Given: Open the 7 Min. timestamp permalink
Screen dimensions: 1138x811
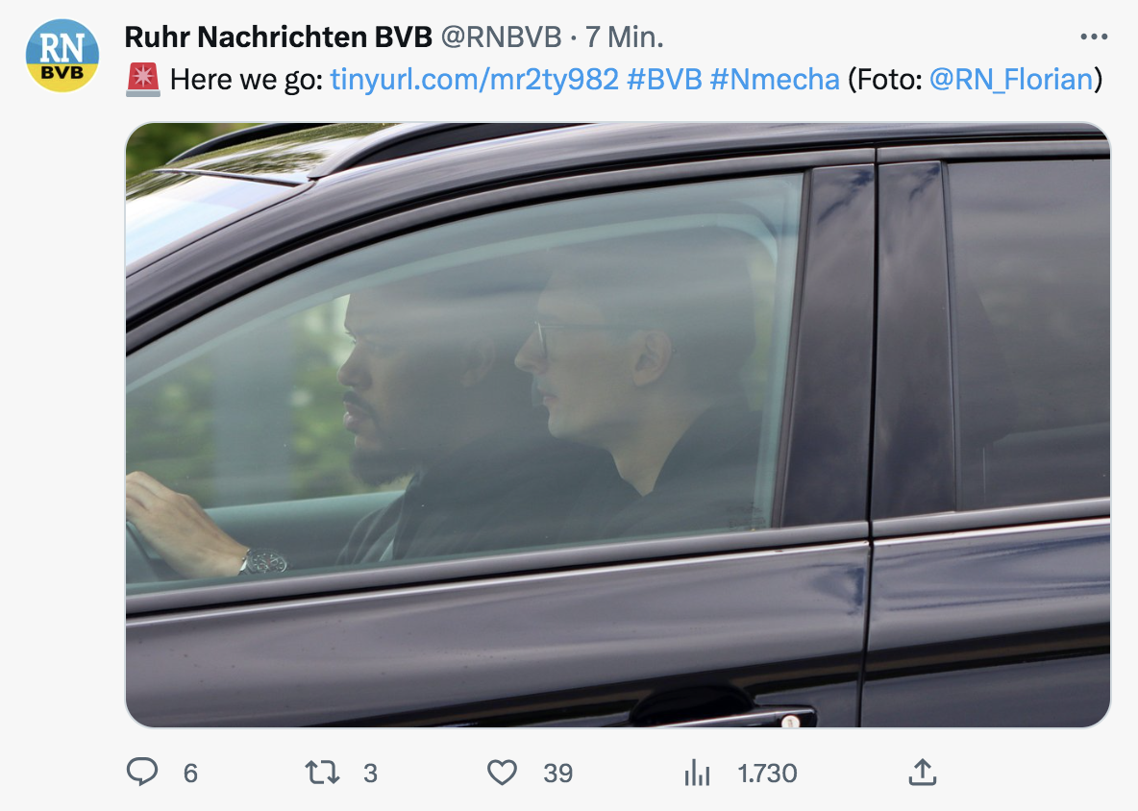Looking at the screenshot, I should tap(625, 37).
